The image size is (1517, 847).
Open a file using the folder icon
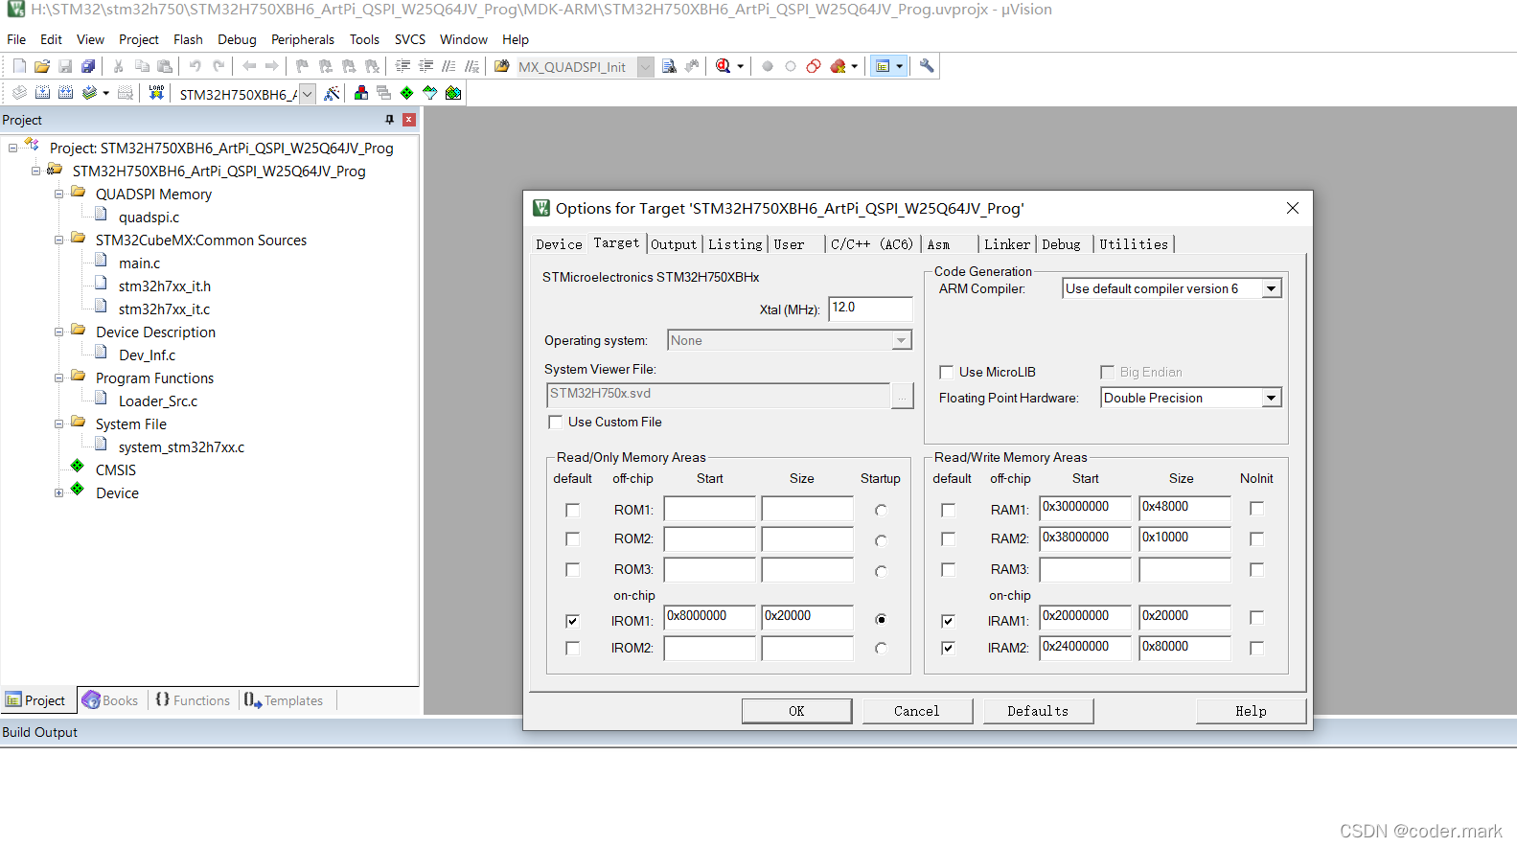tap(42, 66)
